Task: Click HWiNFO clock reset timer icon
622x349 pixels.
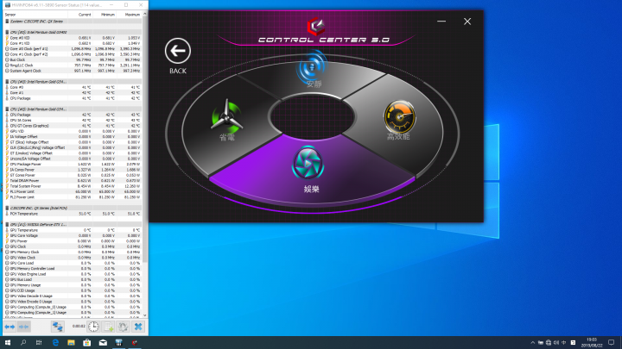Action: (x=93, y=327)
